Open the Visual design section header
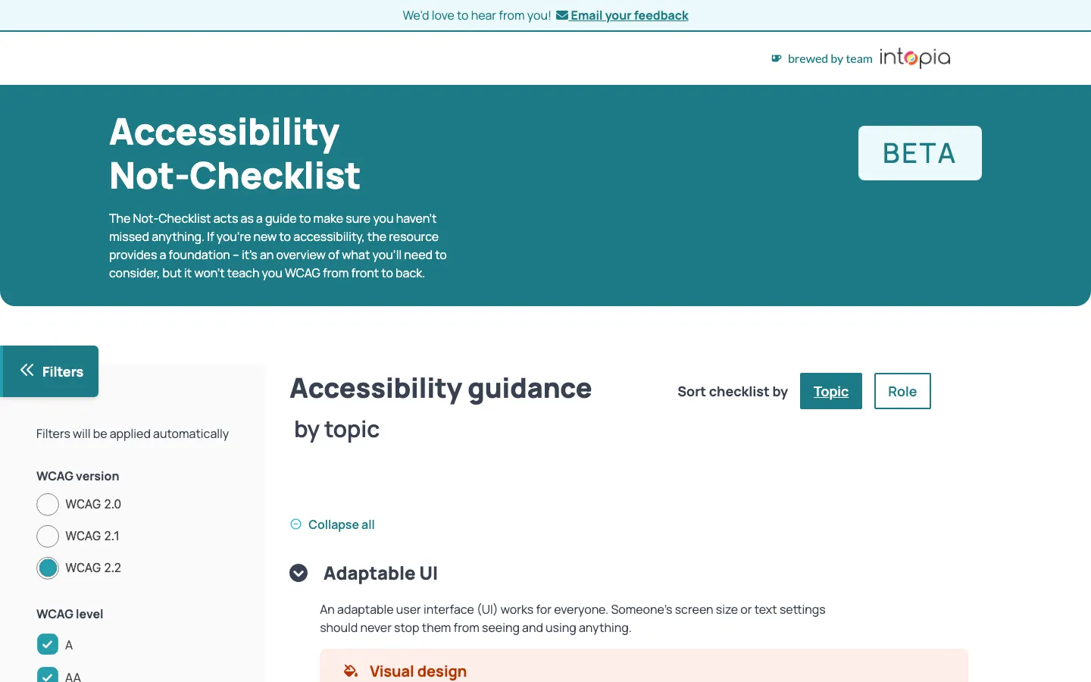This screenshot has width=1091, height=682. (417, 671)
